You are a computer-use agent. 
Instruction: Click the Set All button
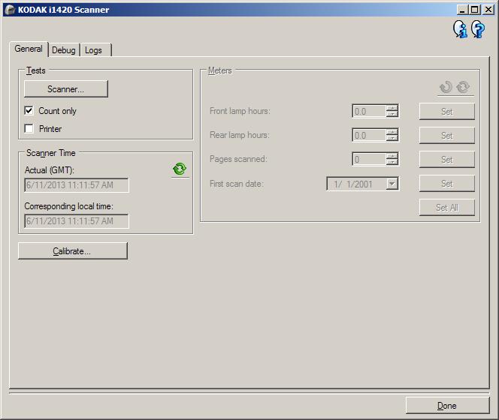(447, 208)
